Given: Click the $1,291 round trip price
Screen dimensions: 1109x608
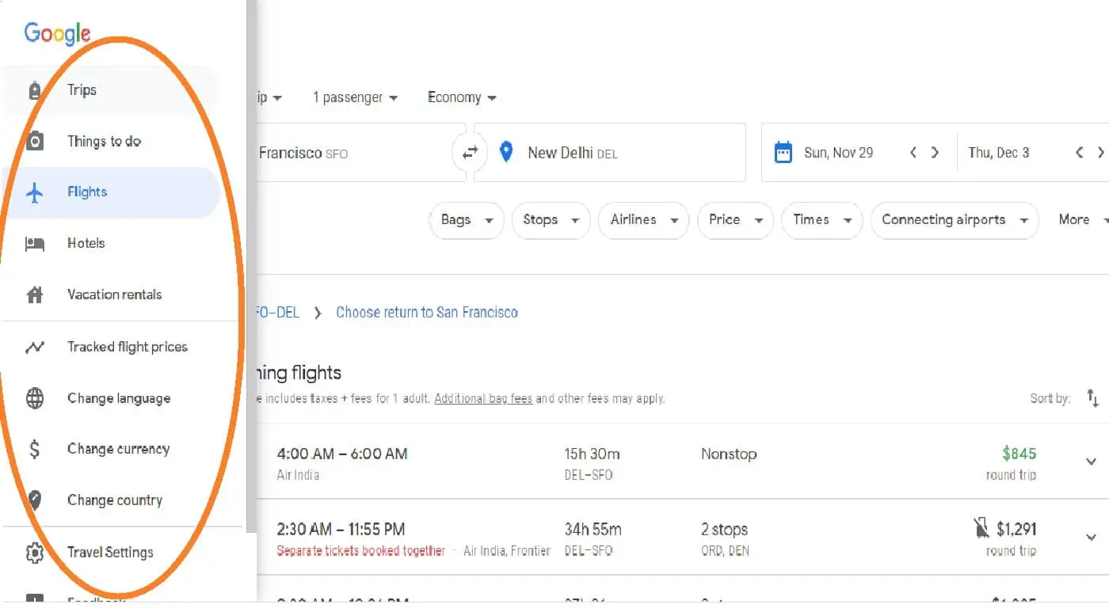Looking at the screenshot, I should (x=1016, y=529).
